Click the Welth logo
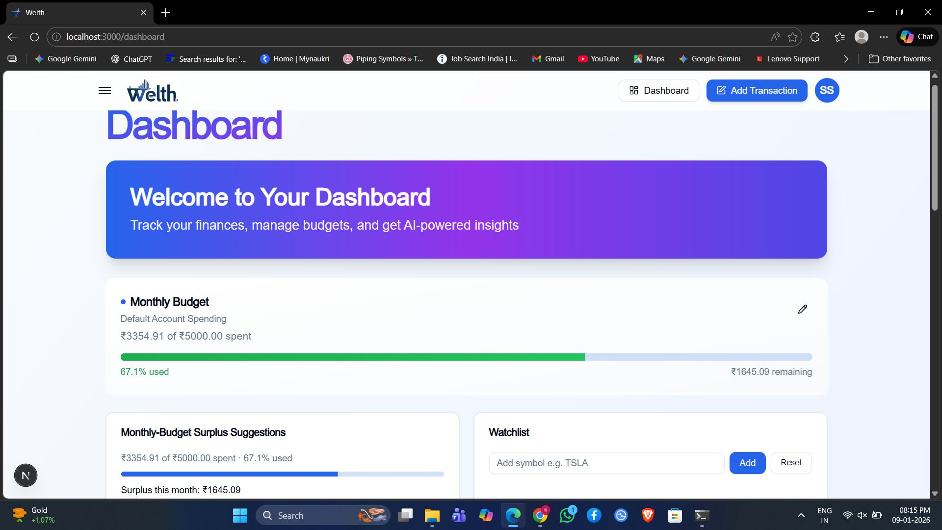The height and width of the screenshot is (530, 942). (x=152, y=91)
